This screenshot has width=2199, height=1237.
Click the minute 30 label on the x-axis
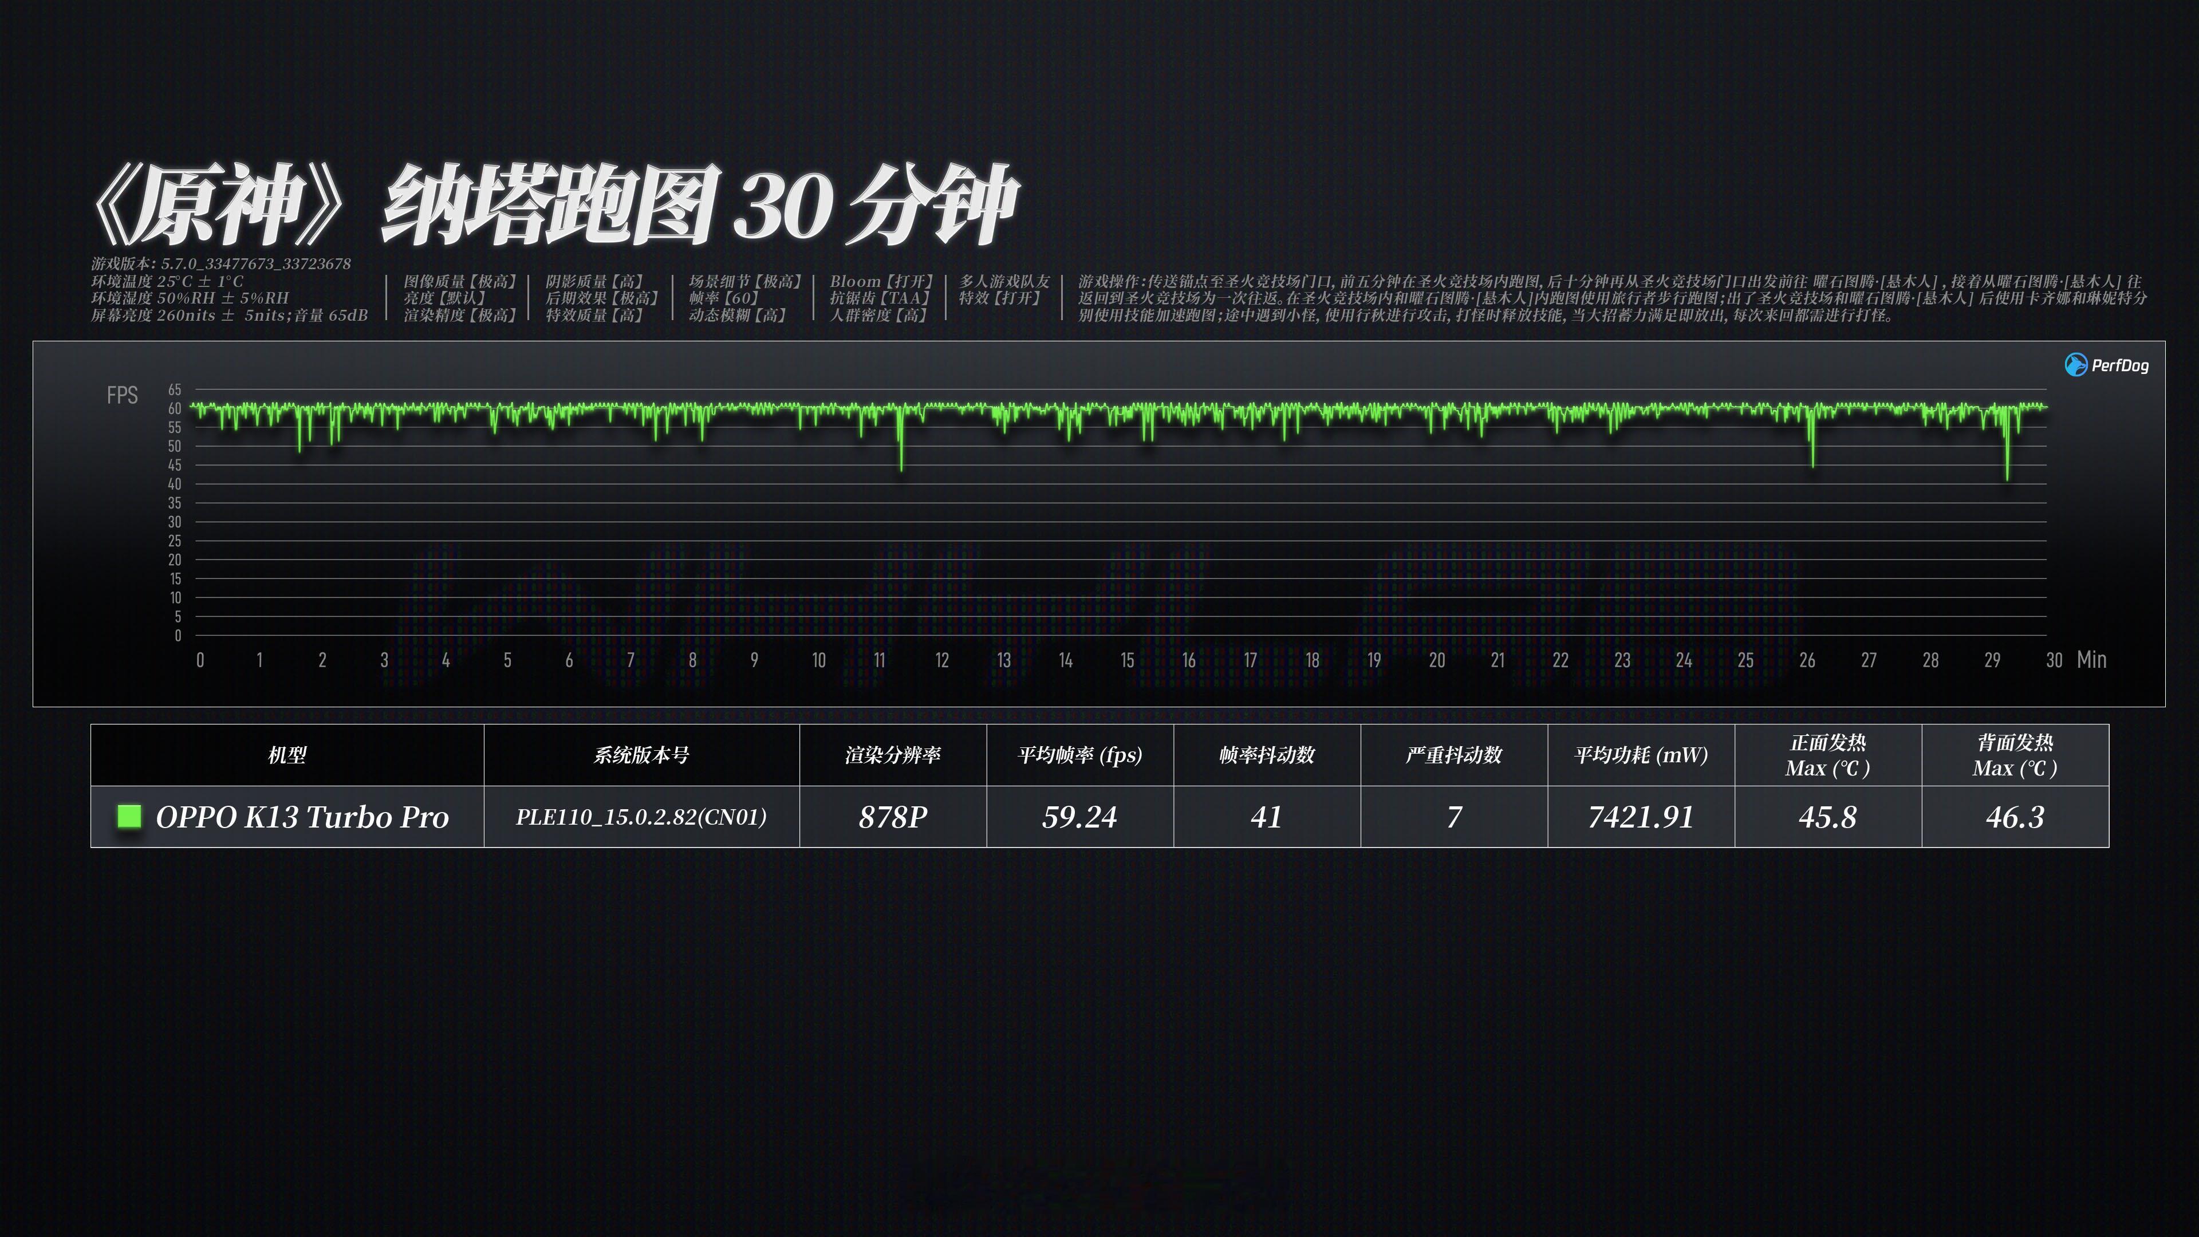coord(2054,660)
